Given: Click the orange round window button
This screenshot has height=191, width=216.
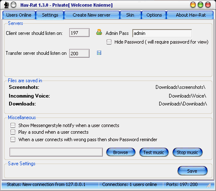Looking at the screenshot, I should point(193,5).
